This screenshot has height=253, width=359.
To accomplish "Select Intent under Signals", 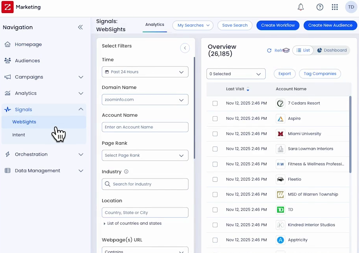I will [44, 135].
